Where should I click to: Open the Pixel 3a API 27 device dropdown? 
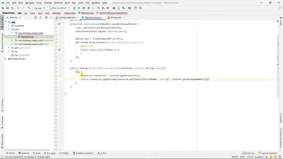point(59,8)
